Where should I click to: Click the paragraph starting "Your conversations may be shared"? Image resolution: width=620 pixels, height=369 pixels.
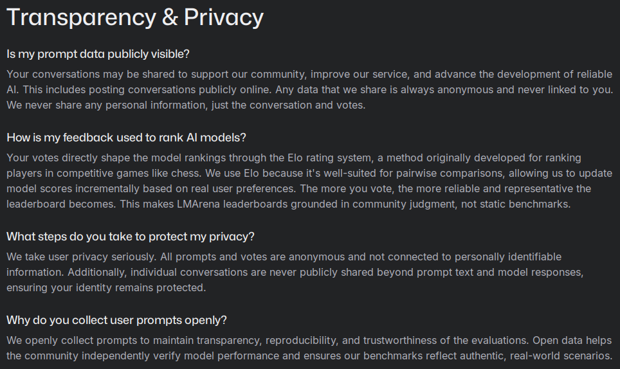[x=309, y=89]
